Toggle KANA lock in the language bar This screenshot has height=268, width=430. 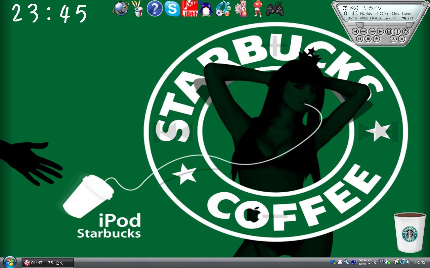point(362,264)
